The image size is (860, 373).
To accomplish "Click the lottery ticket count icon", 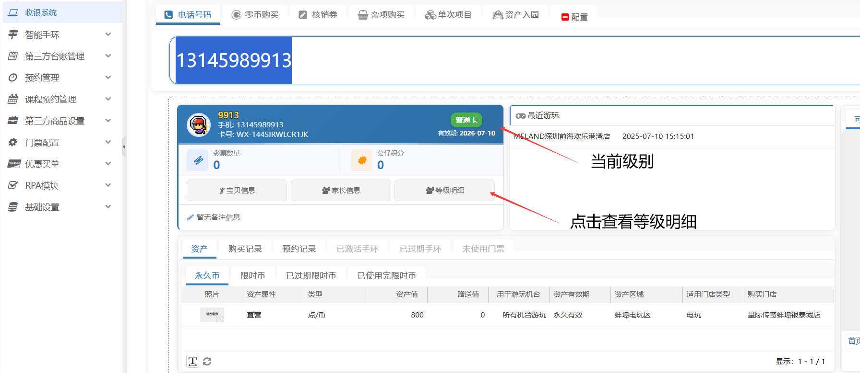I will (198, 160).
